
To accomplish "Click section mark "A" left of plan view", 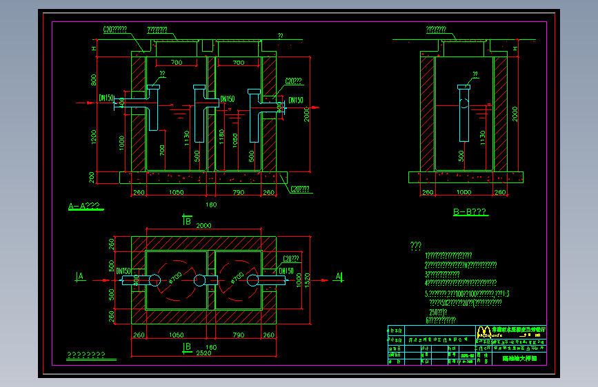I will click(x=80, y=277).
